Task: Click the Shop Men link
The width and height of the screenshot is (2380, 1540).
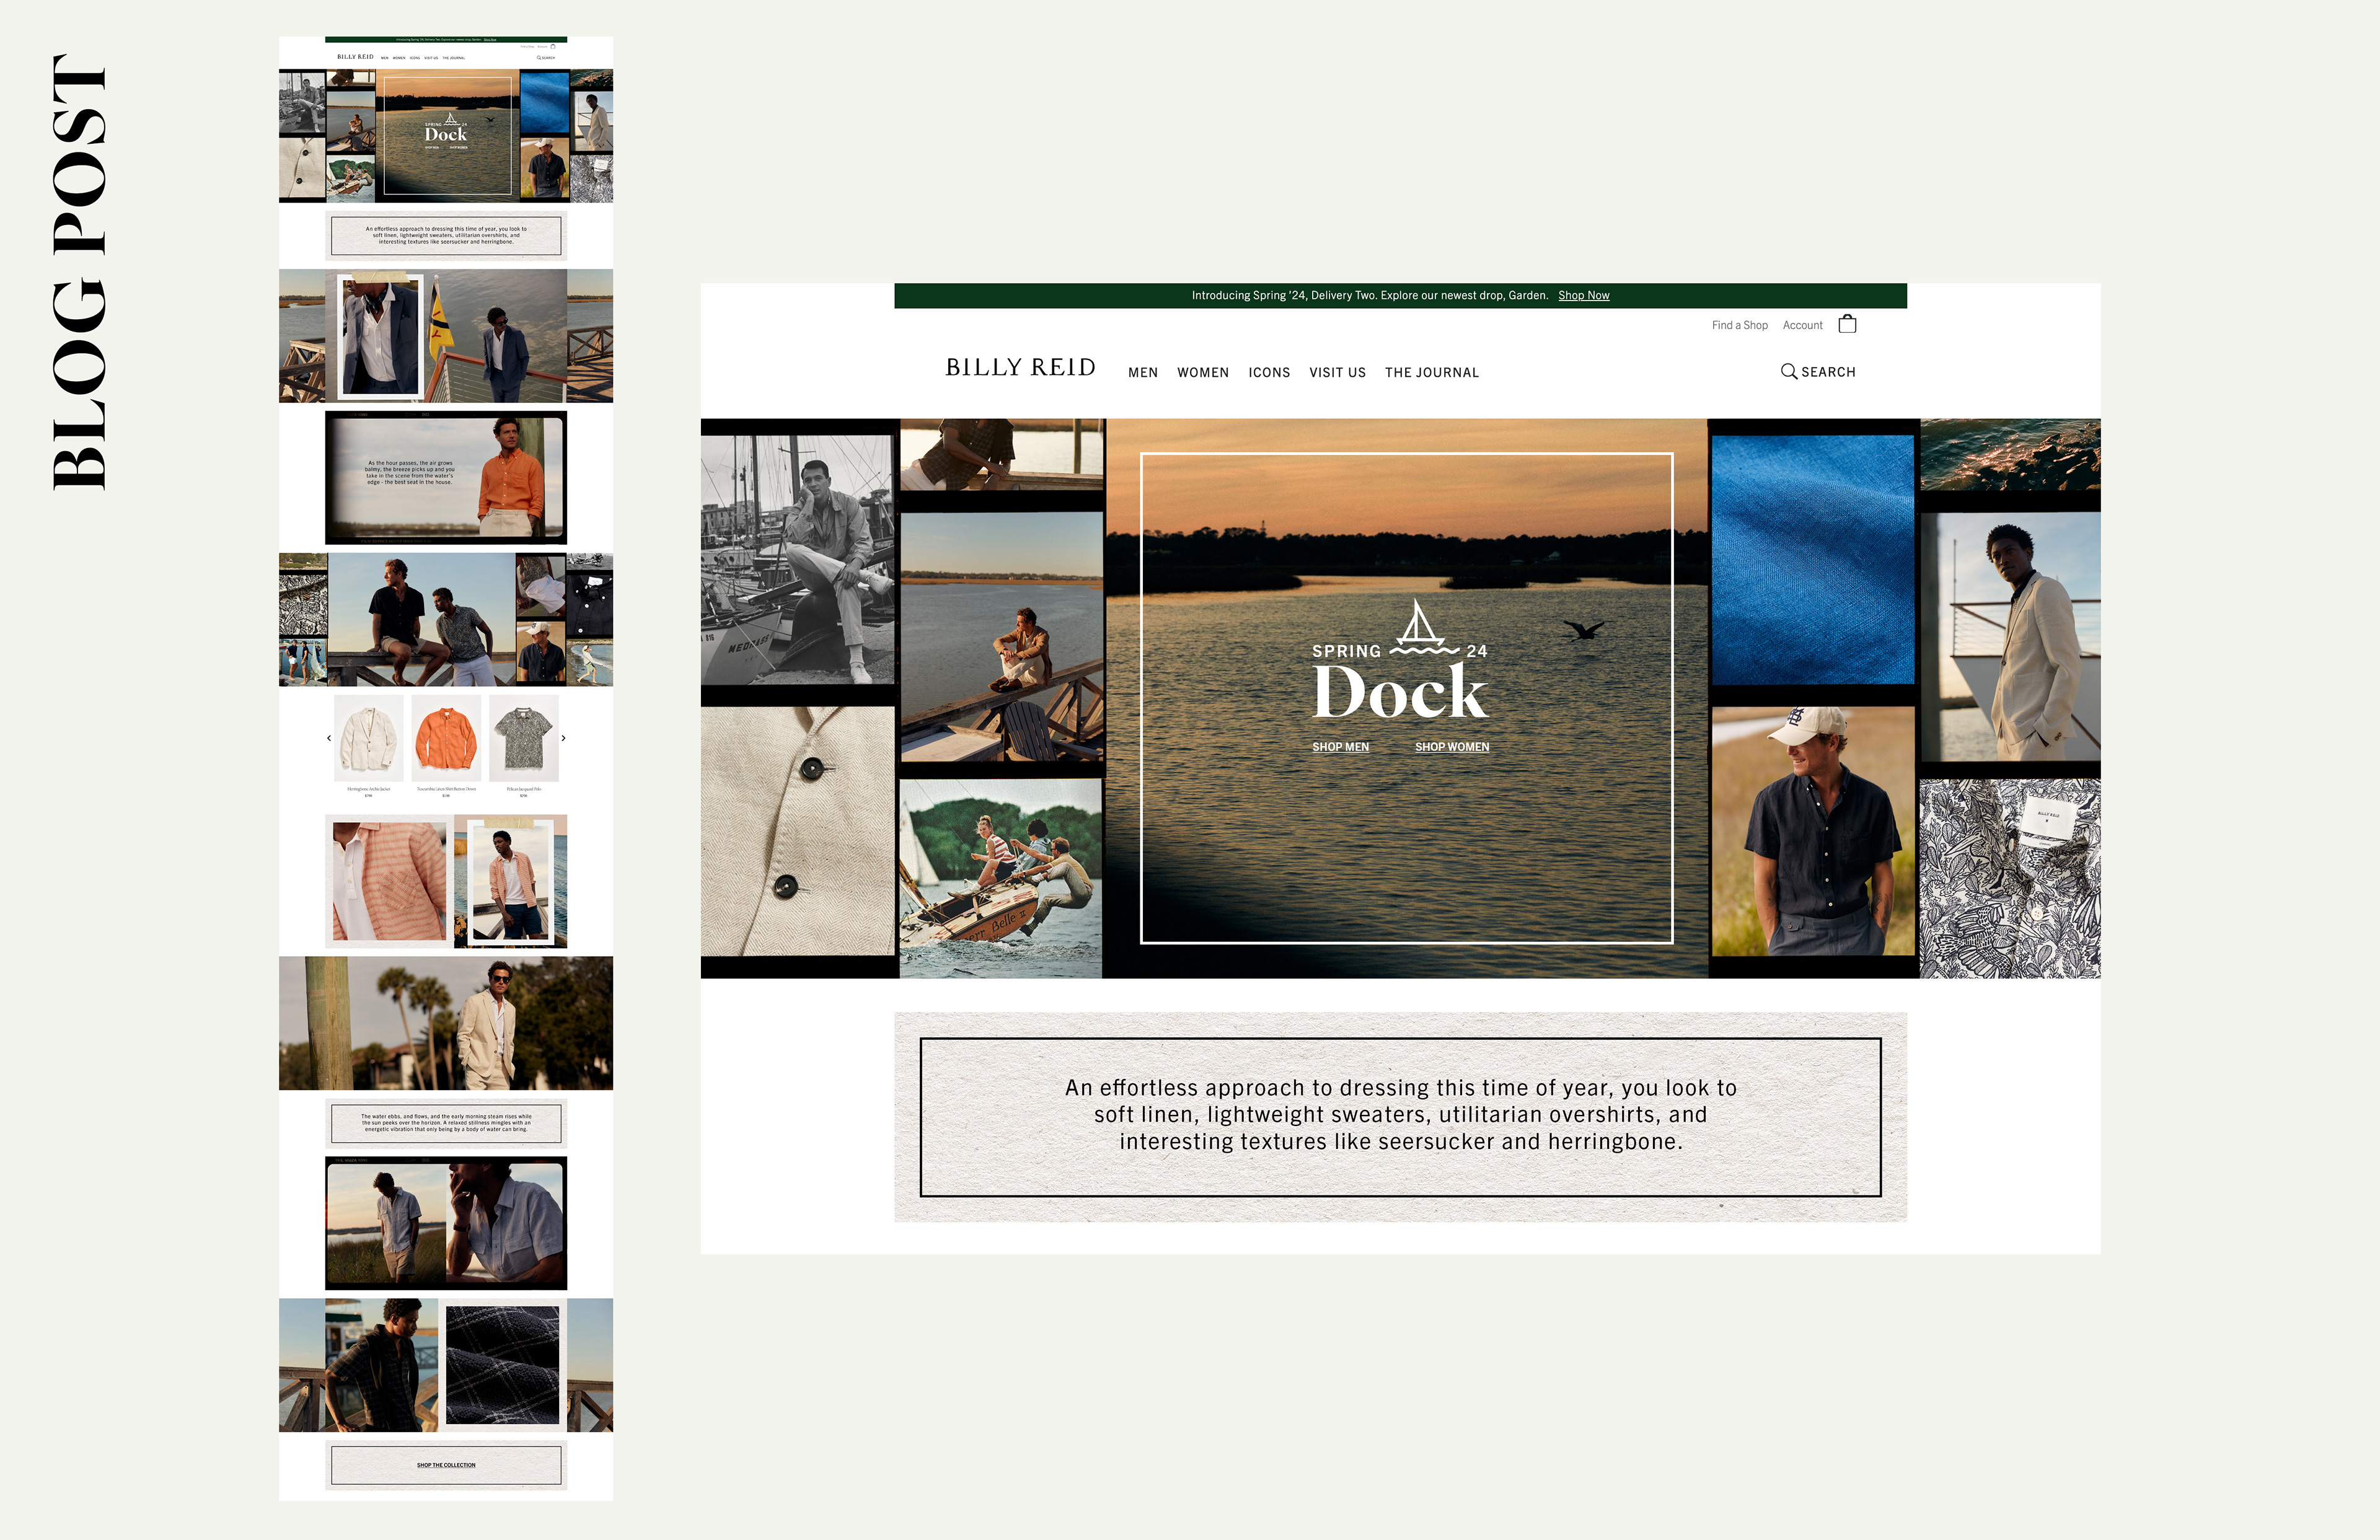Action: 1340,747
